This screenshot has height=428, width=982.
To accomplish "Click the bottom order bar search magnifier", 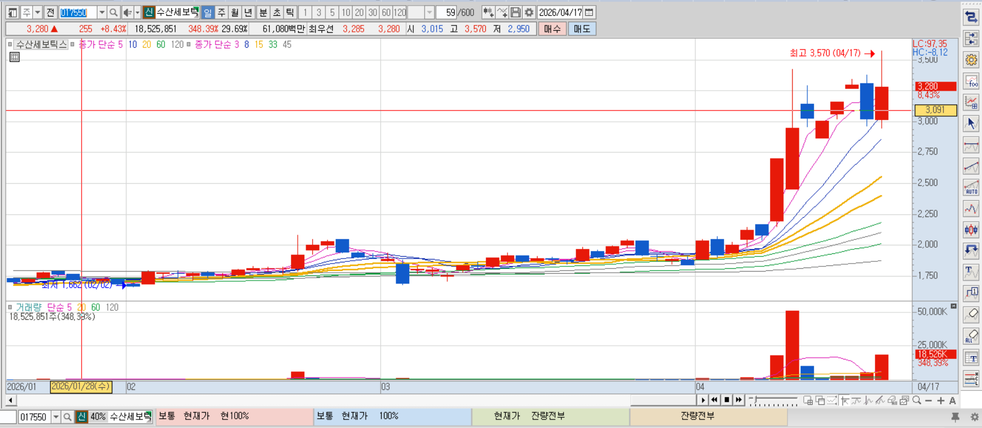I will click(67, 417).
